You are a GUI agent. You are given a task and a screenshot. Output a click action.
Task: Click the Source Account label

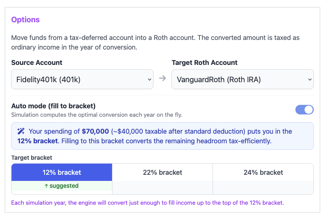pyautogui.click(x=37, y=63)
